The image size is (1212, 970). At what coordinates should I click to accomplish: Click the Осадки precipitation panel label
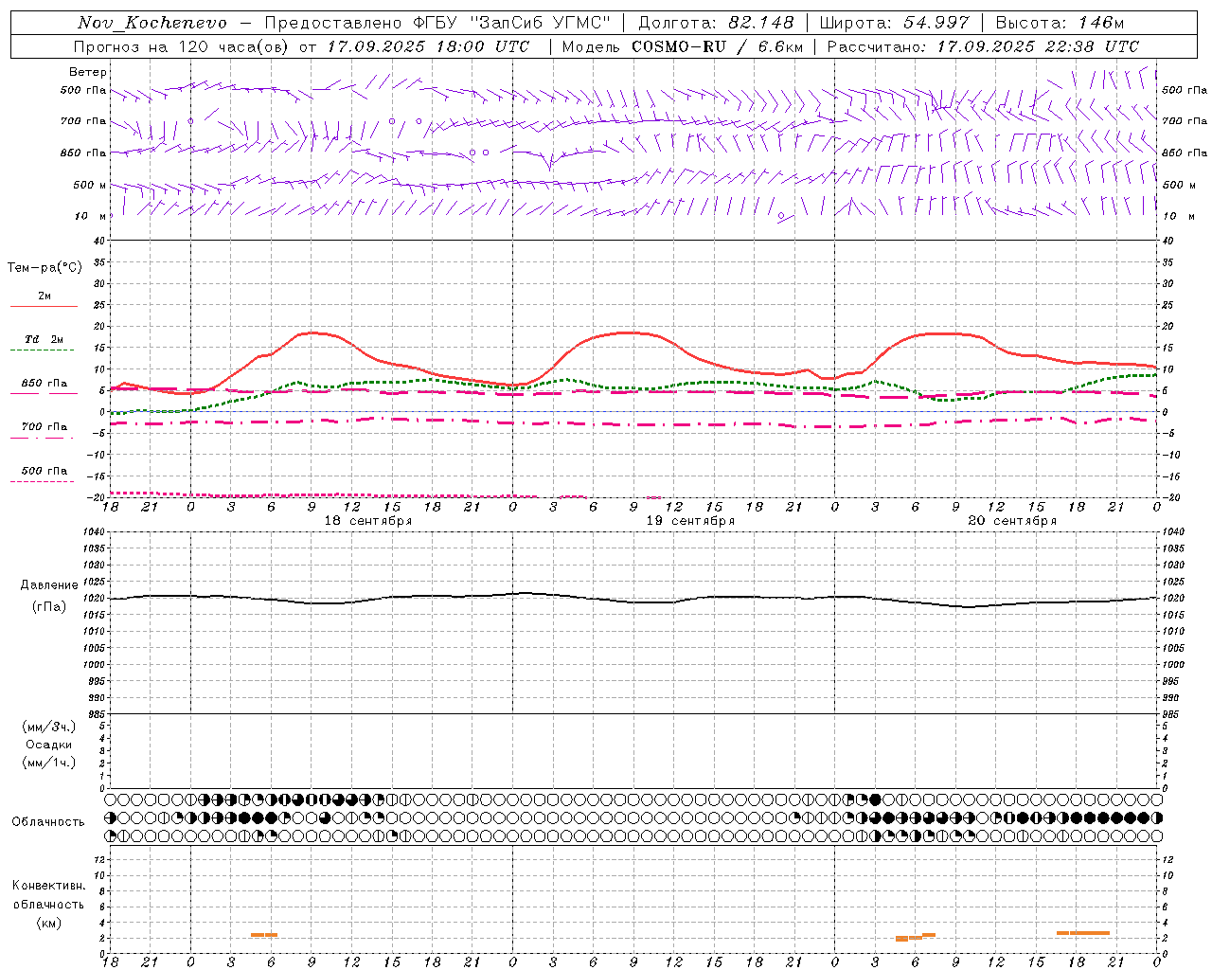pyautogui.click(x=49, y=745)
